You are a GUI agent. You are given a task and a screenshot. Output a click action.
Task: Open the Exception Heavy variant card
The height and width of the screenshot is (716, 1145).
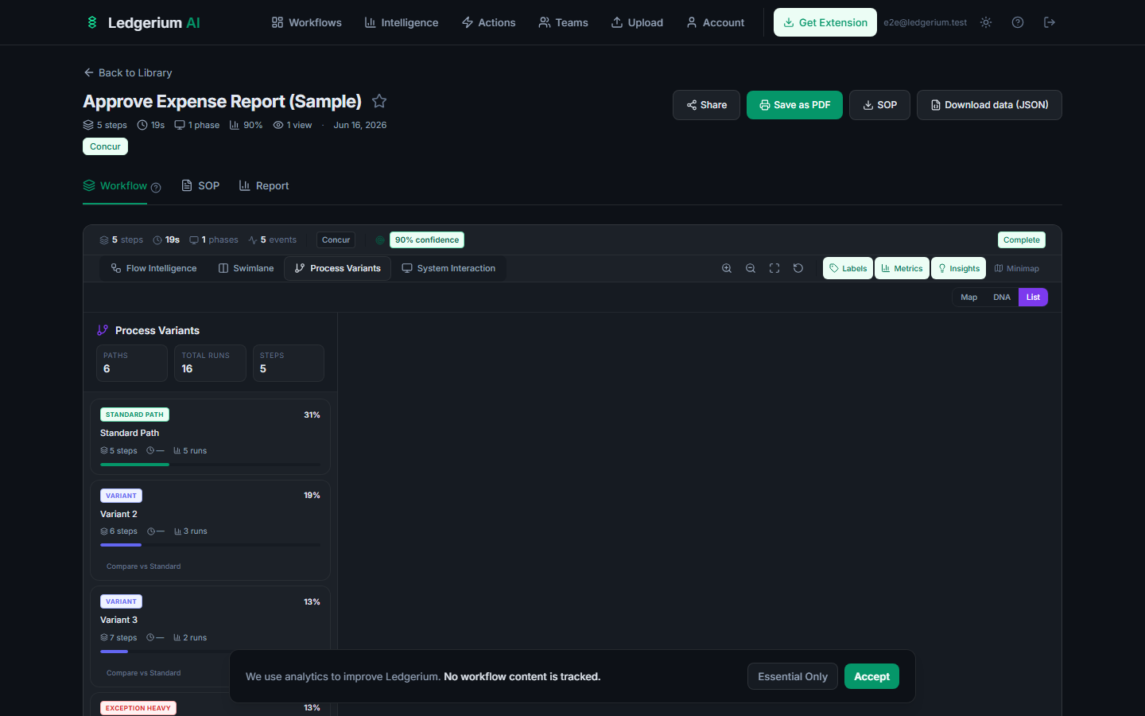click(210, 705)
